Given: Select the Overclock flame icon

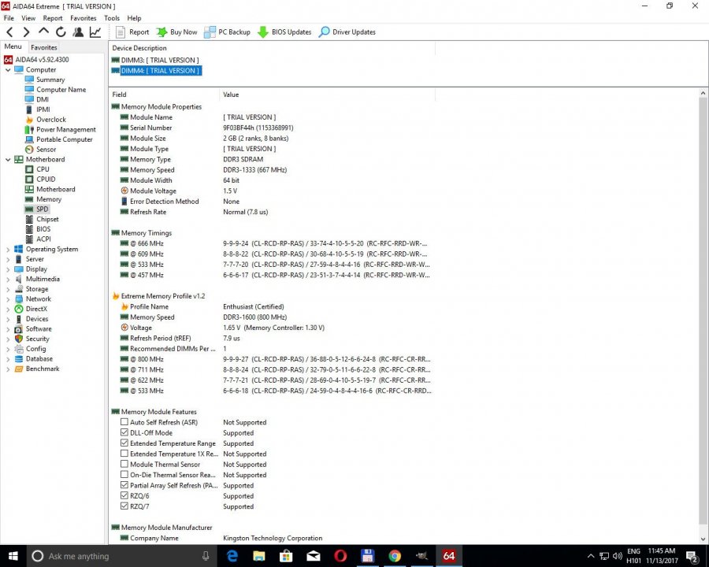Looking at the screenshot, I should tap(29, 120).
